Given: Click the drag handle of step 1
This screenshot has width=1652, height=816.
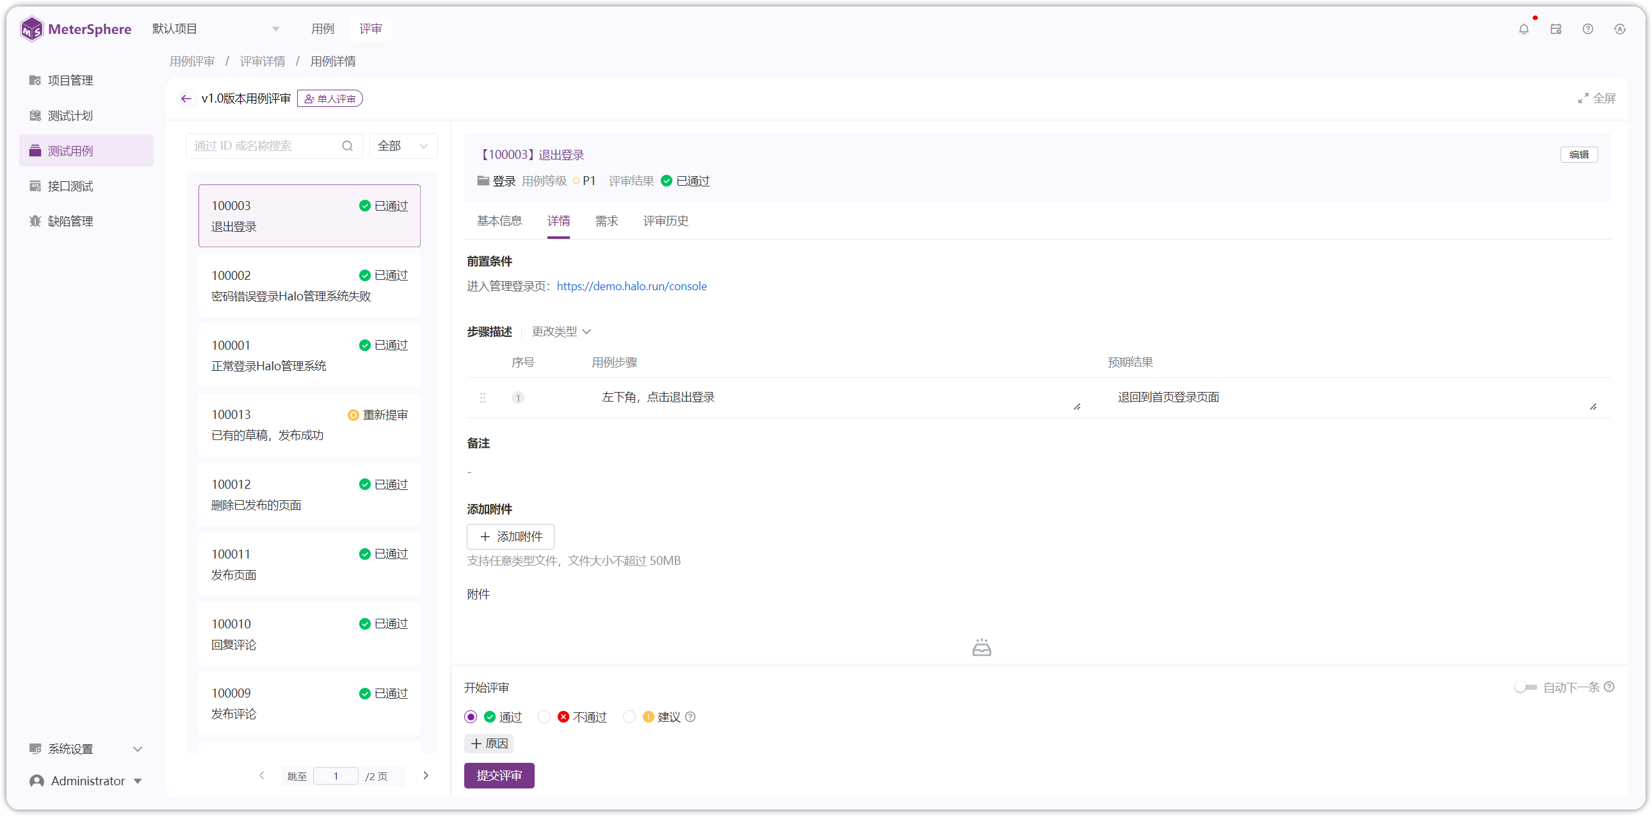Looking at the screenshot, I should click(x=482, y=398).
